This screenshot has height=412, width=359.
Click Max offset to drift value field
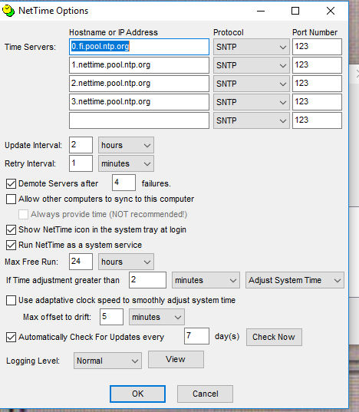[111, 317]
